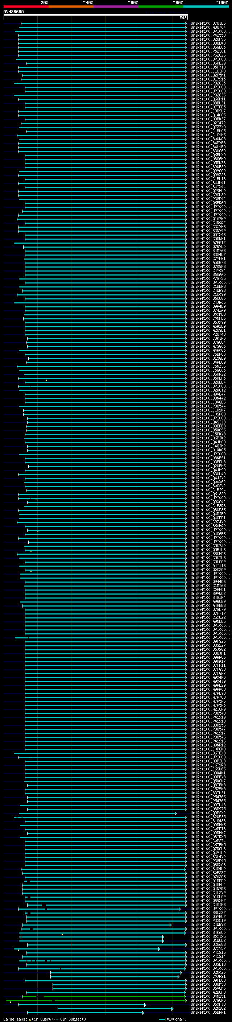This screenshot has height=1022, width=232.
Task: Open the UniRef100_B0WNQ3 hit
Action: coord(208,139)
